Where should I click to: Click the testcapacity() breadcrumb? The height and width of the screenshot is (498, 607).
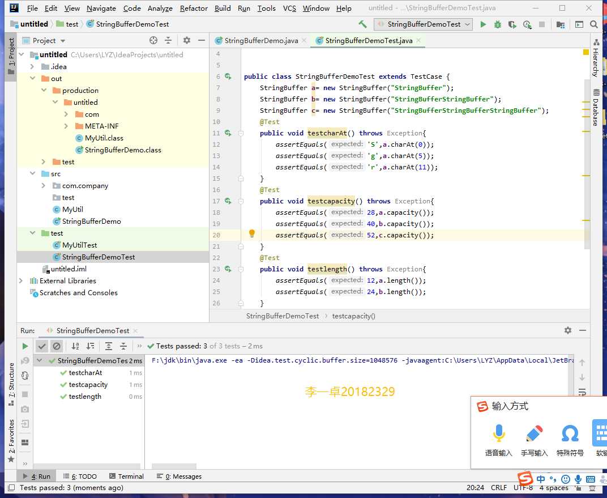click(x=354, y=316)
